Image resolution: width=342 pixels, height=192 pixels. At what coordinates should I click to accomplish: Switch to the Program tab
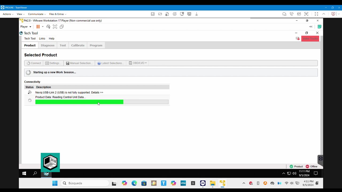click(96, 45)
